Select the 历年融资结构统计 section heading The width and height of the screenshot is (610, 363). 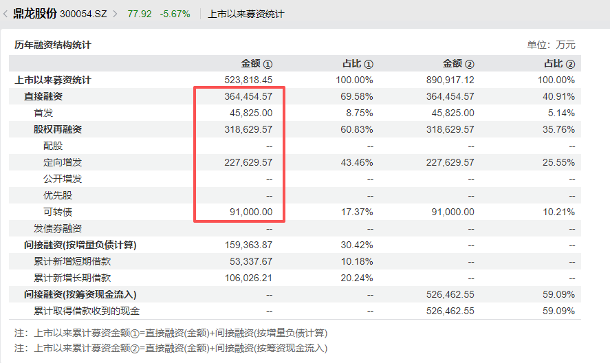(52, 45)
